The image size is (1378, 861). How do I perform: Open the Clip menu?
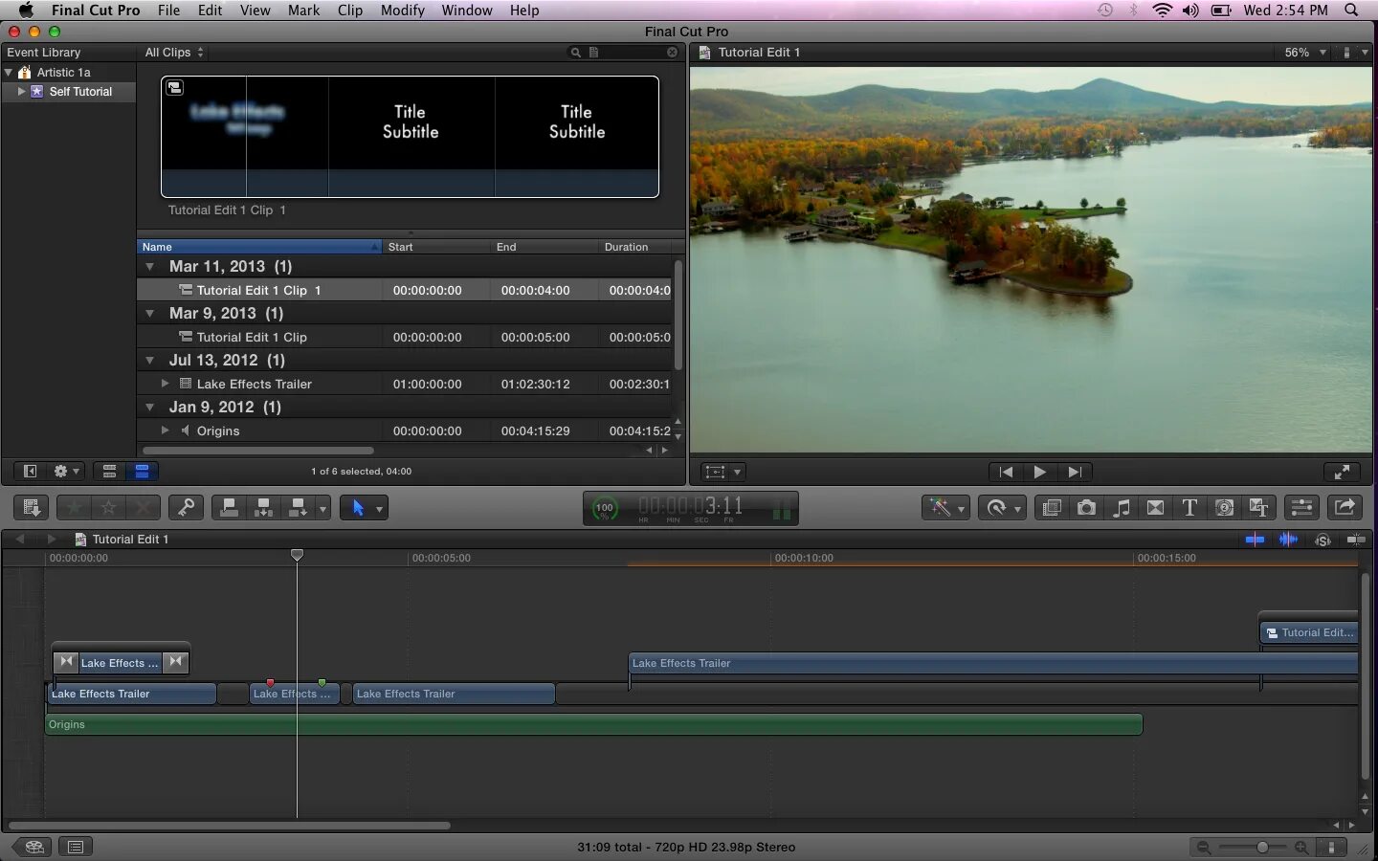350,11
